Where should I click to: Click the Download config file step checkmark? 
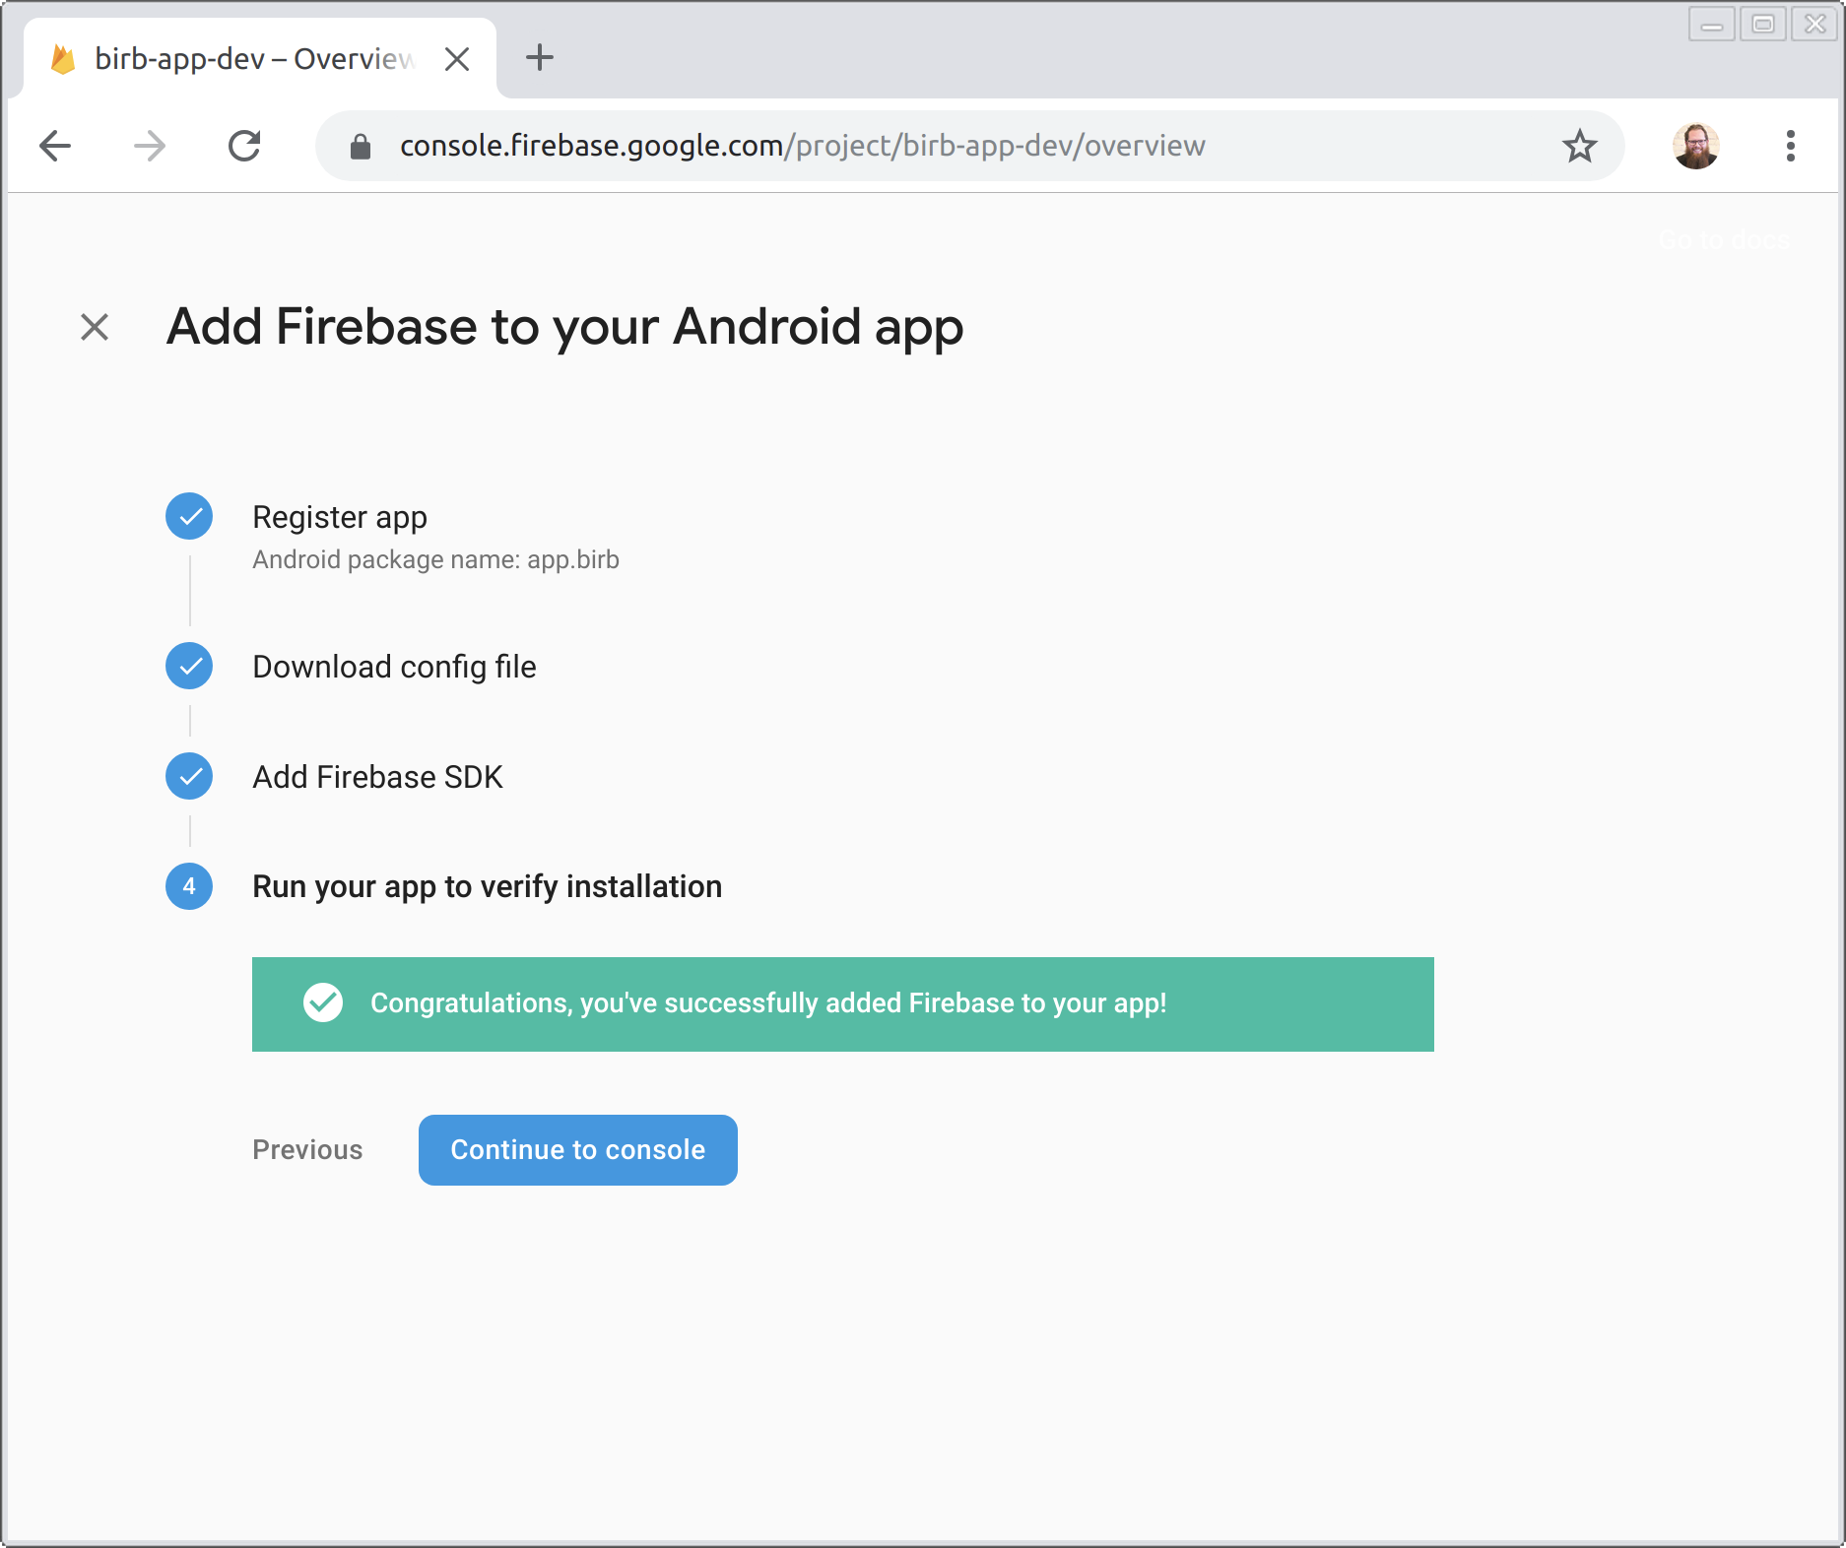[x=188, y=666]
